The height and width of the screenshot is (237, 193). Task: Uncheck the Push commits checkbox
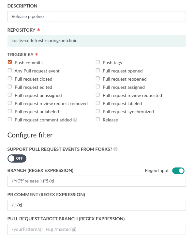(10, 62)
